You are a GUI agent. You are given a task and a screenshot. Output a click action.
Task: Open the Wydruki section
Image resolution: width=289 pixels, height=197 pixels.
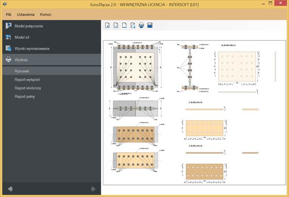pos(52,60)
